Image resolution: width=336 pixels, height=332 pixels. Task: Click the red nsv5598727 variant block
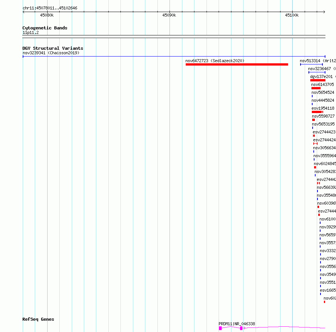click(313, 120)
